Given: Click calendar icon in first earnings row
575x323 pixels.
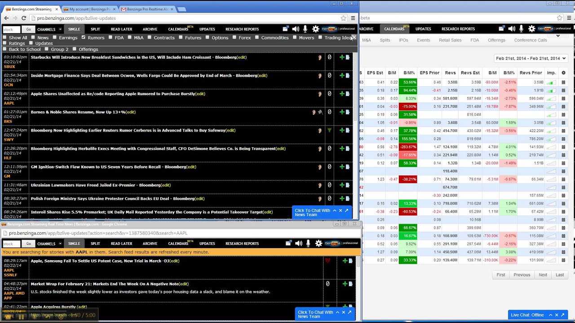Looking at the screenshot, I should tap(563, 83).
